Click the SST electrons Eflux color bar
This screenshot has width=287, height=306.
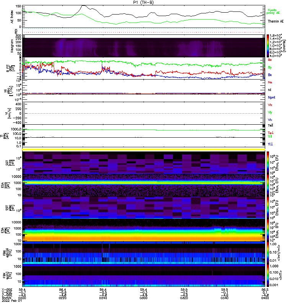click(x=268, y=208)
